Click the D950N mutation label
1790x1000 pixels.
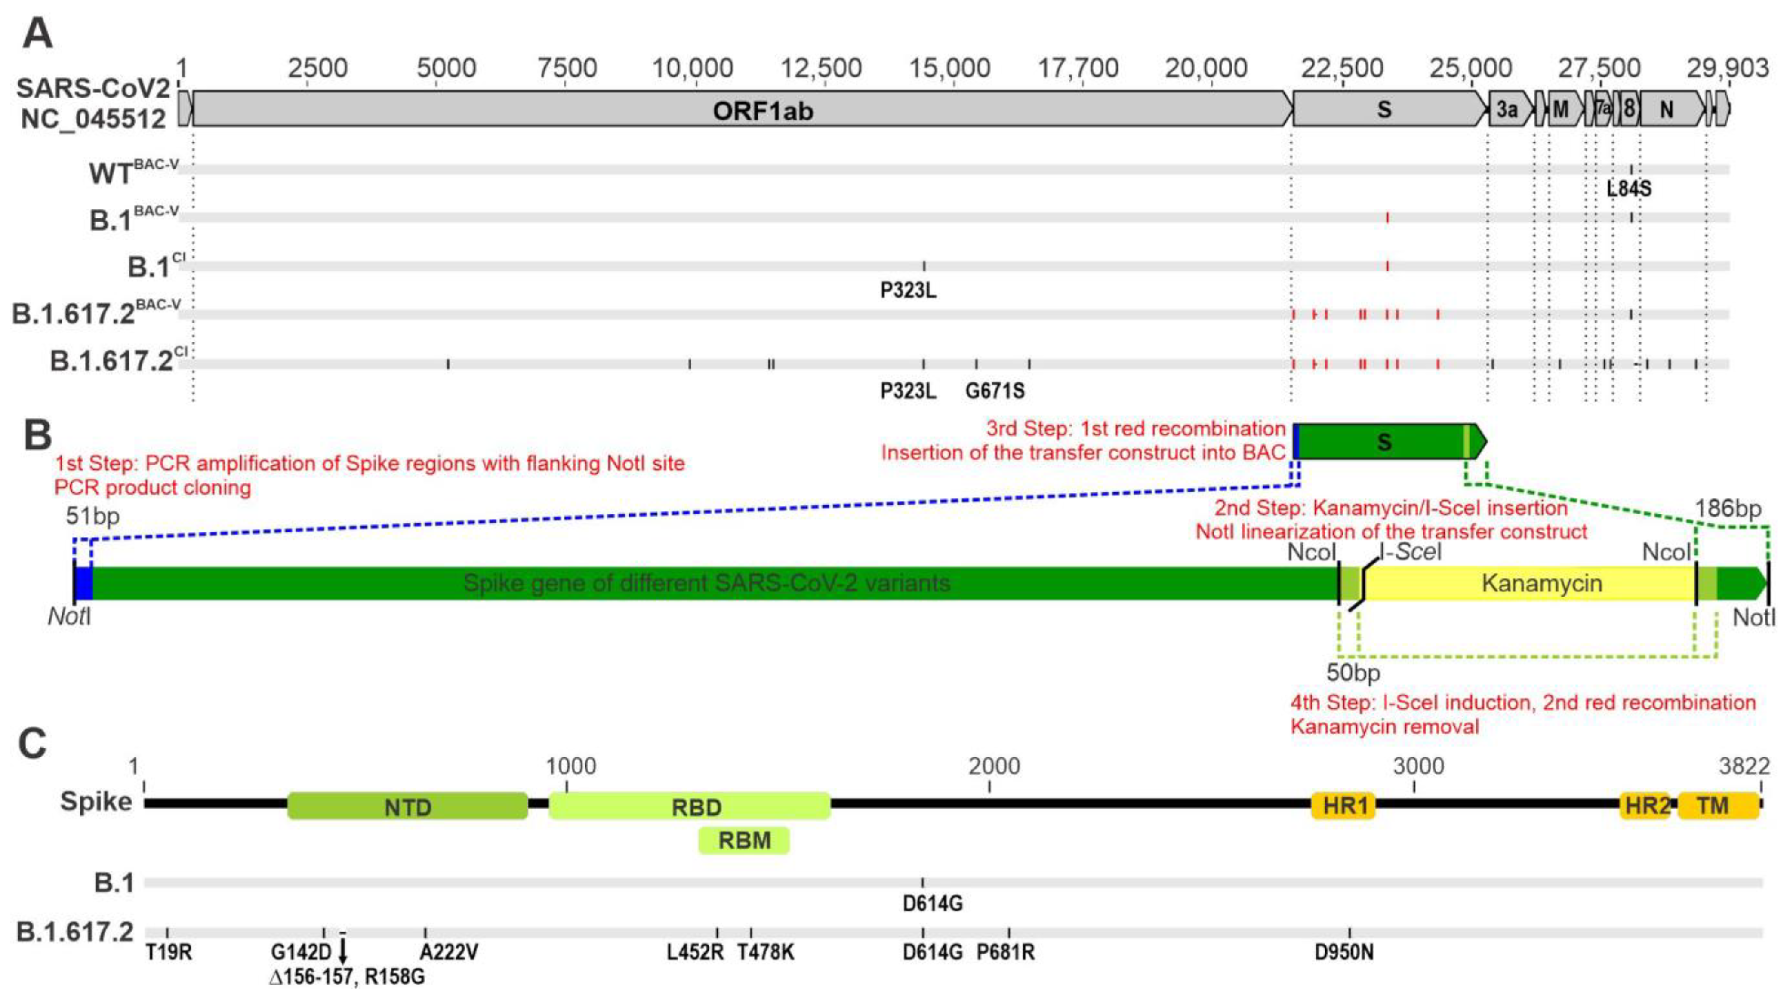pyautogui.click(x=1344, y=952)
